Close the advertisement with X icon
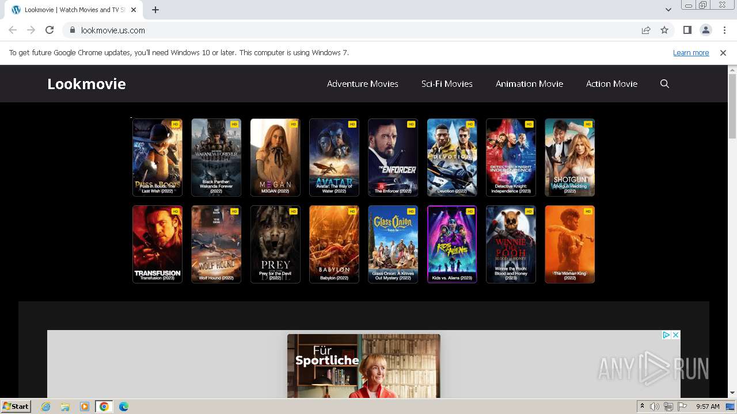This screenshot has height=414, width=737. 676,335
